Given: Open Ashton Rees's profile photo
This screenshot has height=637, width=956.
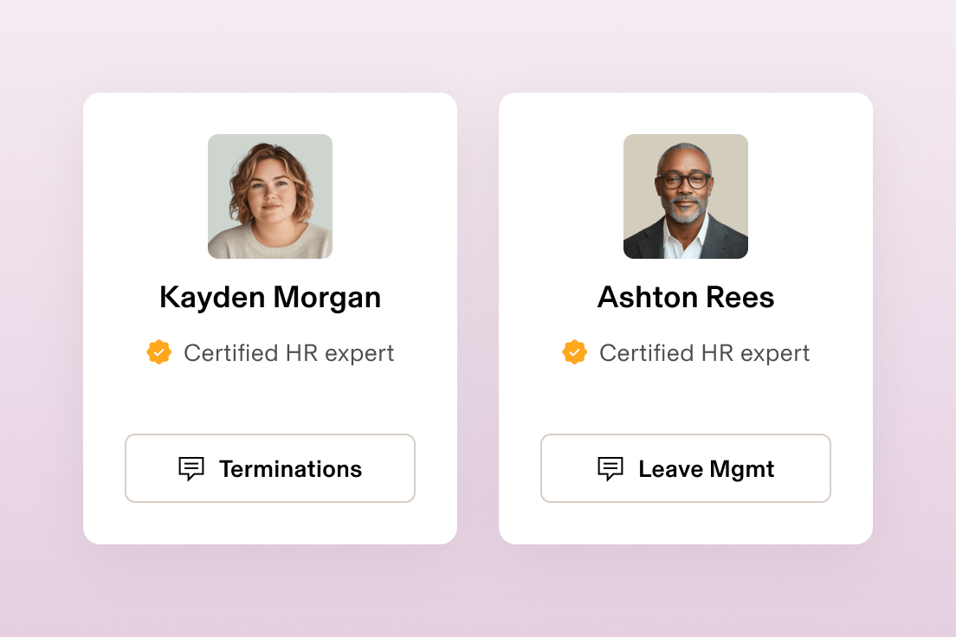Looking at the screenshot, I should click(685, 196).
